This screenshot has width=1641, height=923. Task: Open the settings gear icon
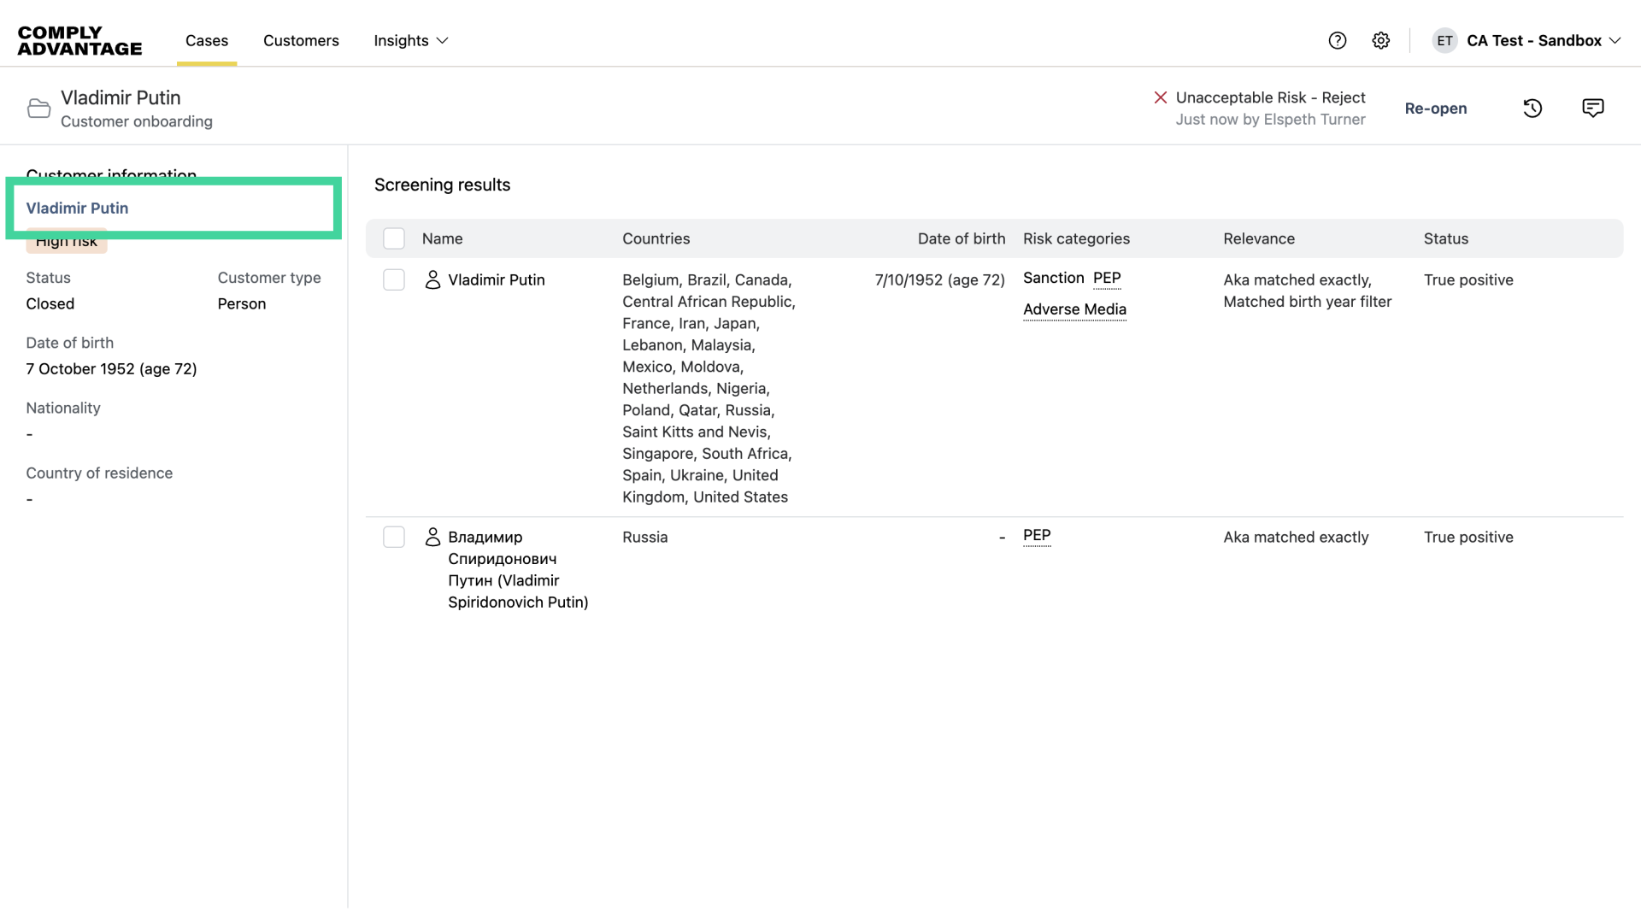coord(1381,40)
